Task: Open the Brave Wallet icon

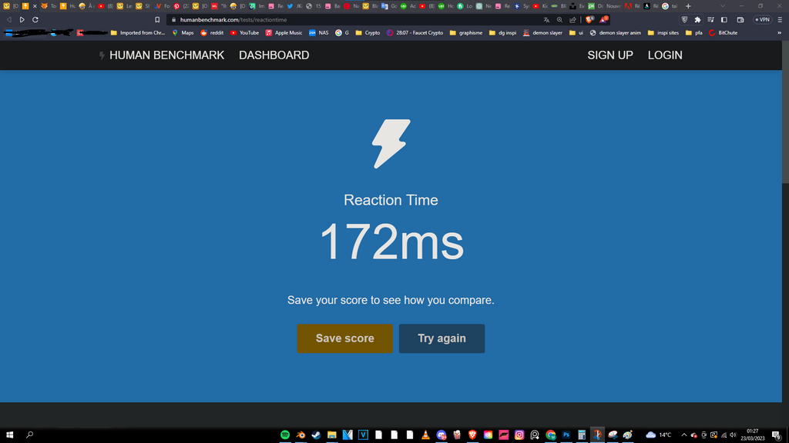Action: click(740, 19)
